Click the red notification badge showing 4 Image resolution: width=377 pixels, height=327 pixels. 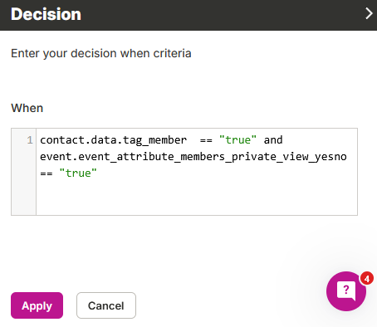pyautogui.click(x=367, y=279)
